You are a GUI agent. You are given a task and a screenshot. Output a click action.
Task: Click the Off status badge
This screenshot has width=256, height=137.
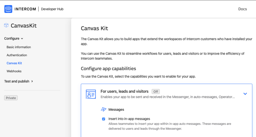(x=156, y=91)
